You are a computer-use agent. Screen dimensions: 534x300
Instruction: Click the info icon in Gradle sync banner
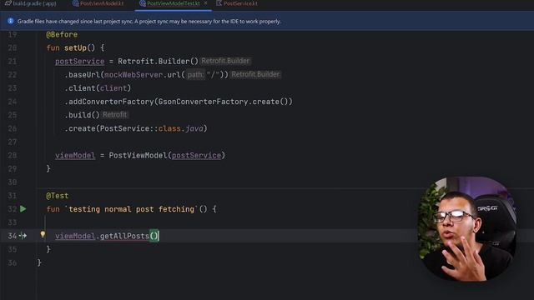pyautogui.click(x=11, y=21)
